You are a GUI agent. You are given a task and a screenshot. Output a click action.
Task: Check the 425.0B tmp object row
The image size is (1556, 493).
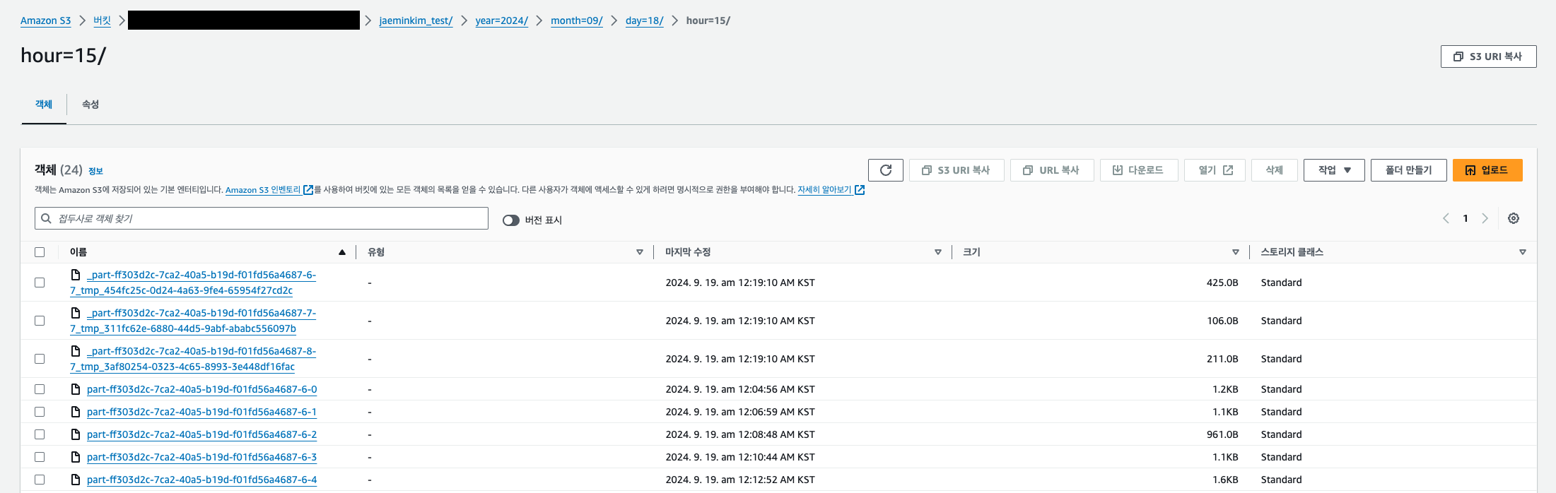tap(40, 283)
